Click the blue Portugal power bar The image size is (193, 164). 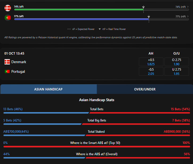[82, 19]
